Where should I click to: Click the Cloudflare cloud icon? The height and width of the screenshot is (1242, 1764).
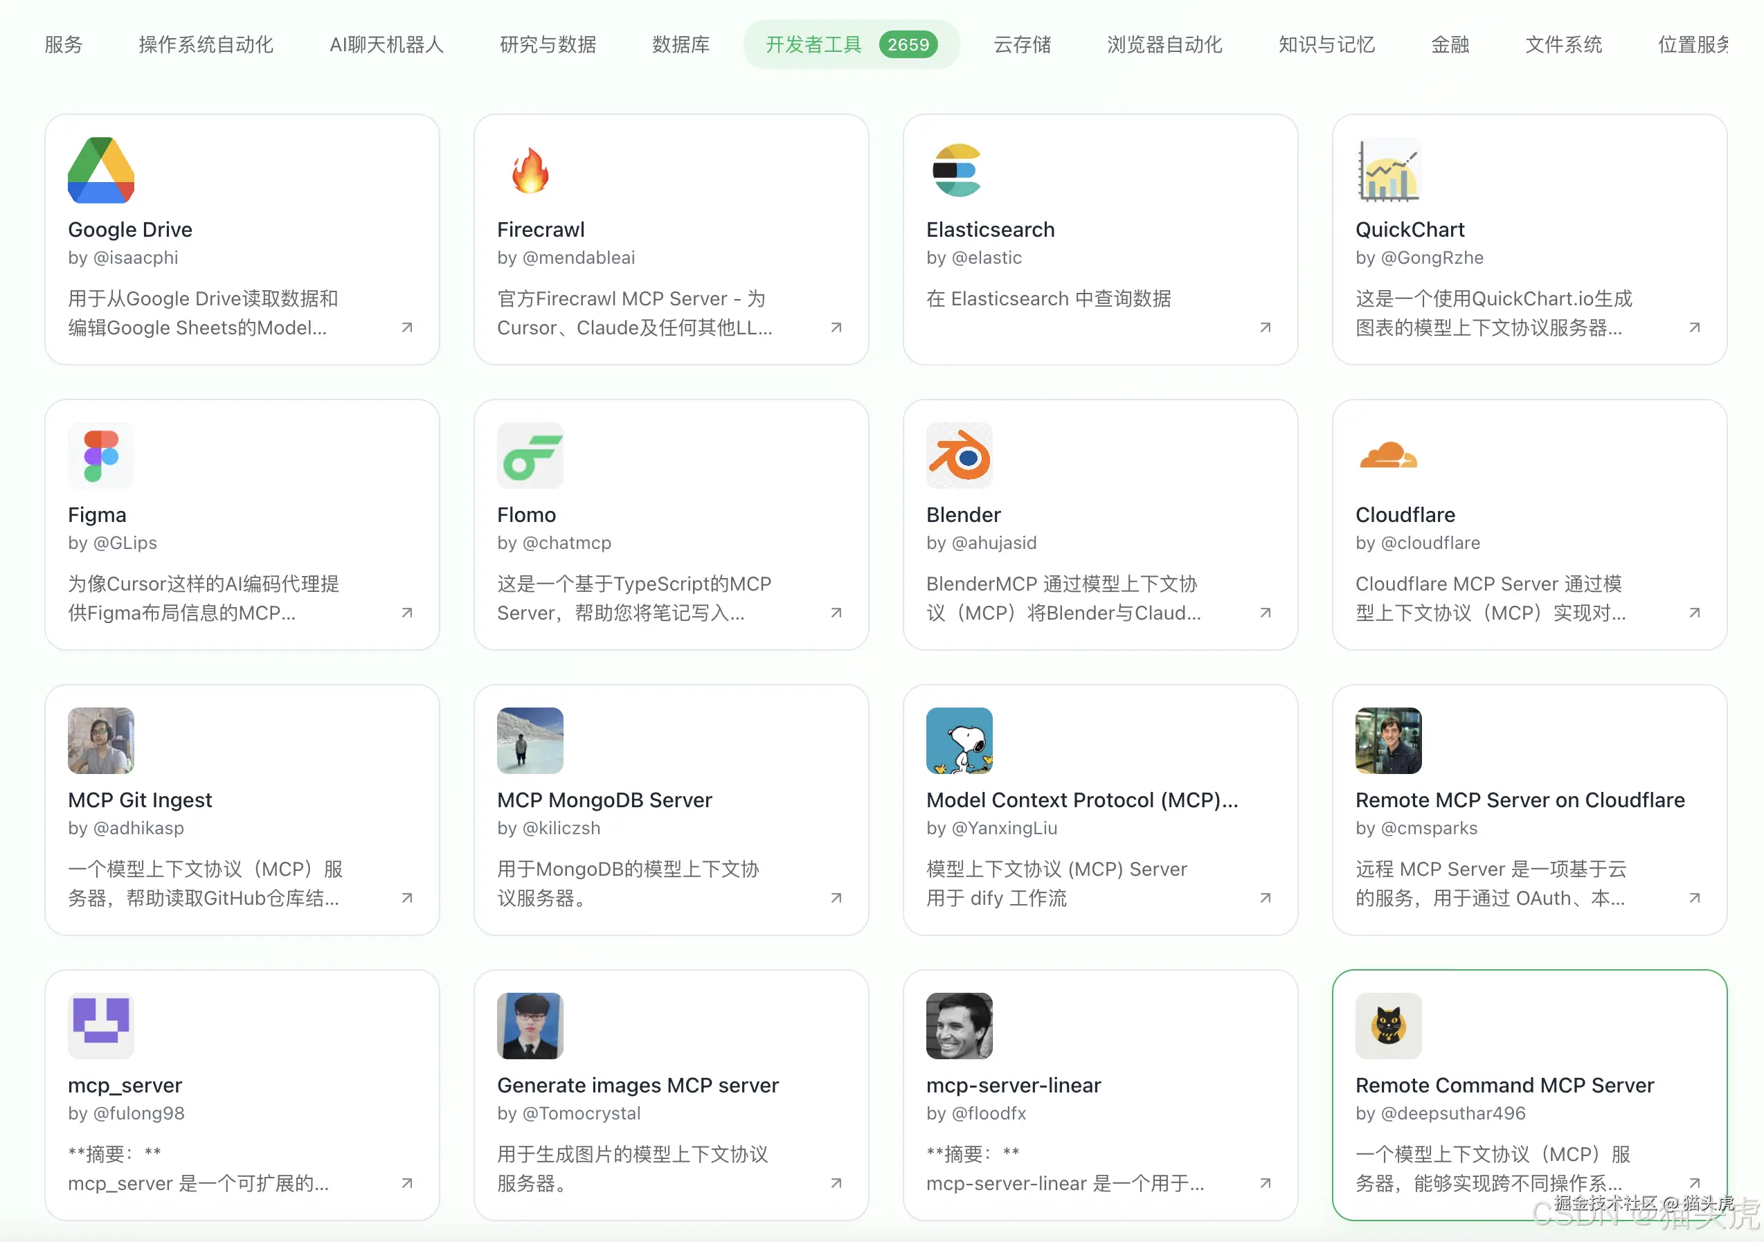pos(1388,456)
